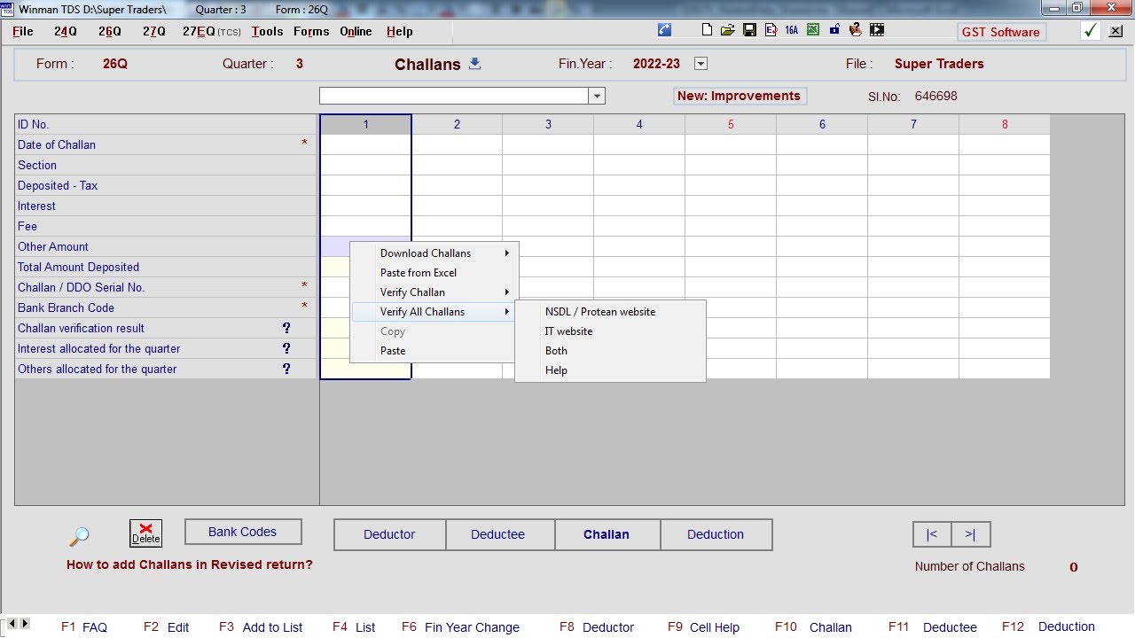Image resolution: width=1135 pixels, height=638 pixels.
Task: Open the Help menu in menu bar
Action: click(399, 31)
